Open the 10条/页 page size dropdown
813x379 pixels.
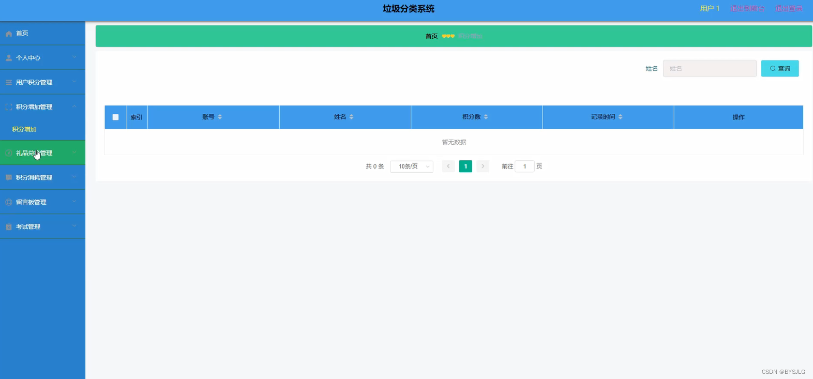[x=412, y=166]
